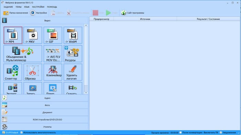Open the -> AVI FLV MOV Etc... converter

[53, 54]
